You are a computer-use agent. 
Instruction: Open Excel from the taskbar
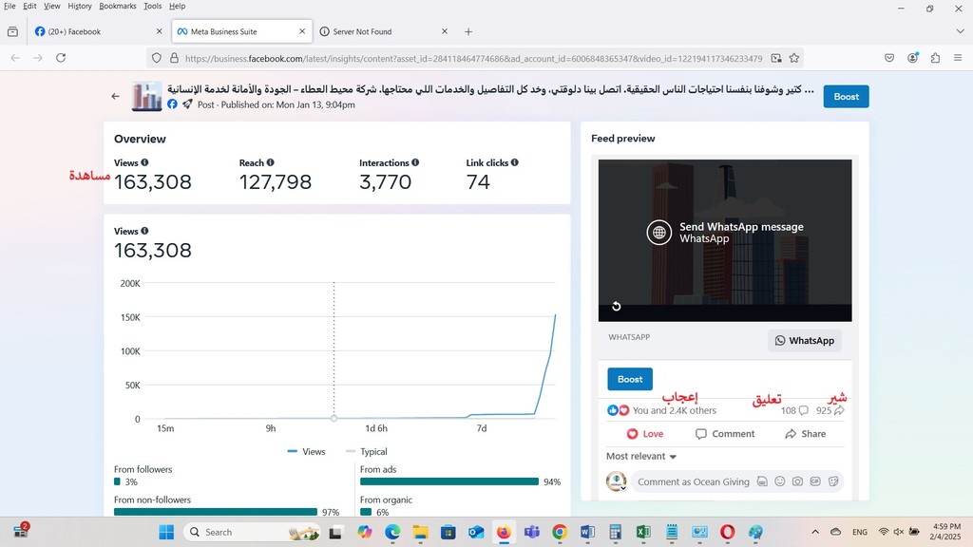coord(643,532)
